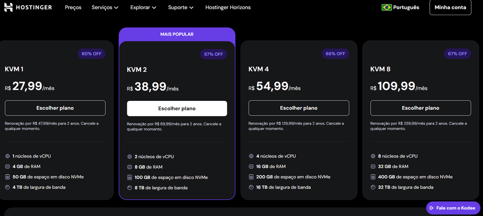Choose the KVM 1 plan
The height and width of the screenshot is (216, 483).
point(55,108)
